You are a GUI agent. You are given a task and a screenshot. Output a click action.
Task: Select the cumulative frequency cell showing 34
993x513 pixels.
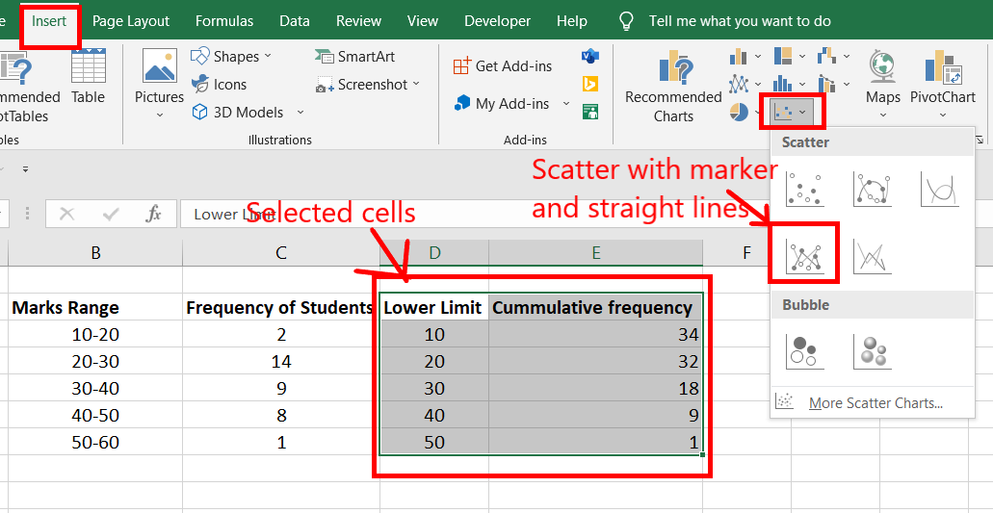596,335
